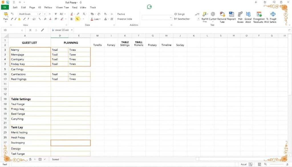Click the cell reference name box
292x167 pixels.
pos(13,30)
